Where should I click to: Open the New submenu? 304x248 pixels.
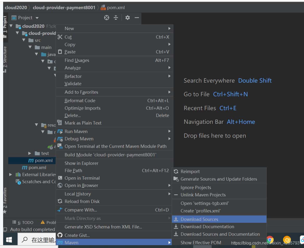coord(114,29)
